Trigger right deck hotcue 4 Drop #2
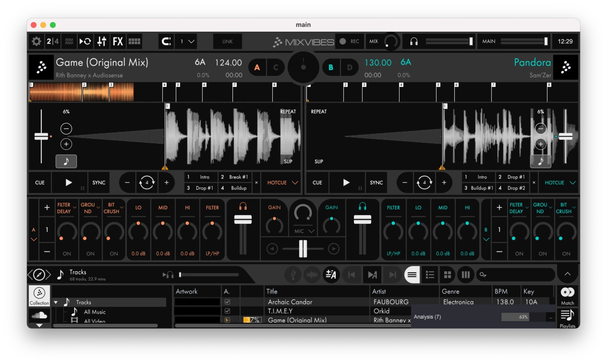 [512, 188]
